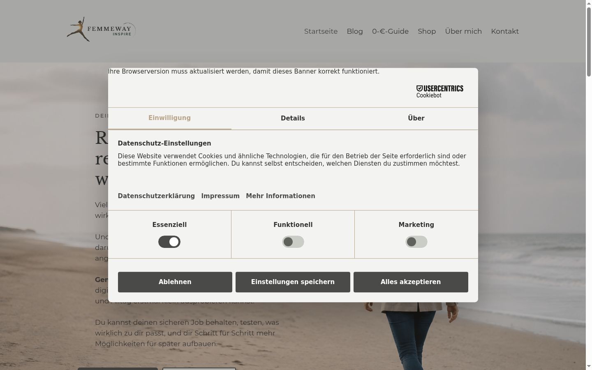Click the scrollbar down arrow

(x=589, y=367)
